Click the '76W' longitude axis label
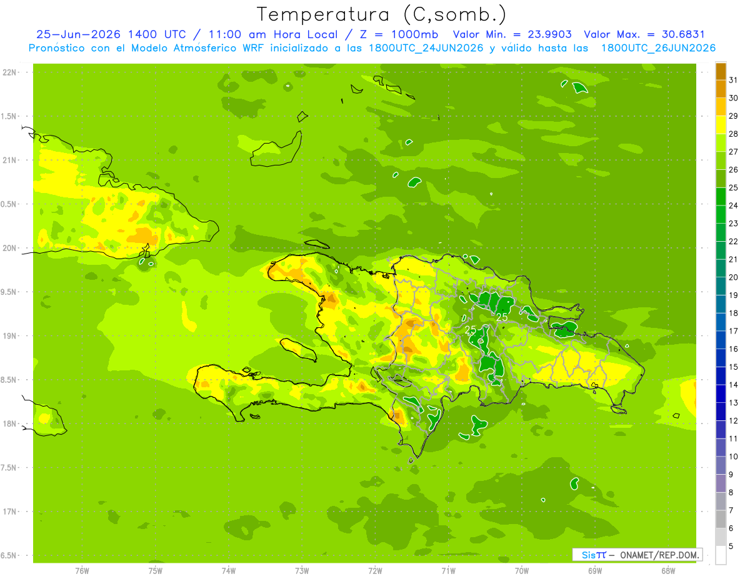The height and width of the screenshot is (579, 750). pyautogui.click(x=82, y=571)
